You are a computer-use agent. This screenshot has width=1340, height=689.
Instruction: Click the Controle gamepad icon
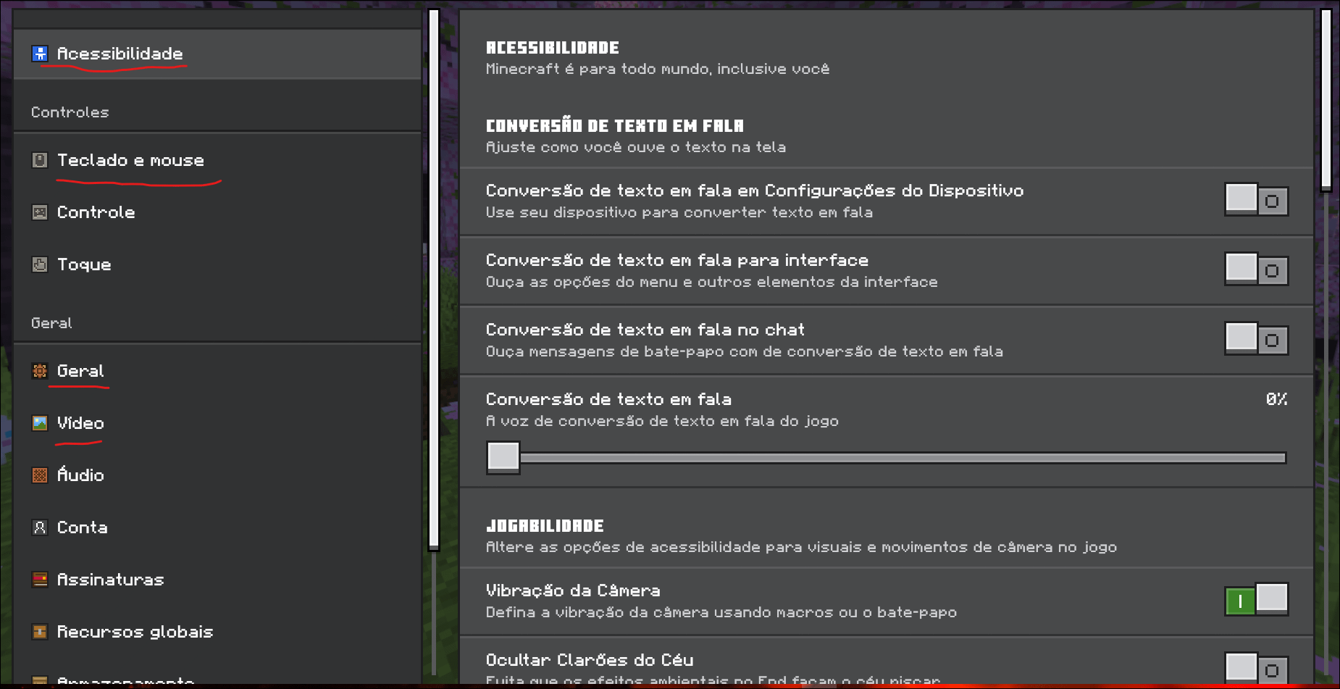(40, 212)
